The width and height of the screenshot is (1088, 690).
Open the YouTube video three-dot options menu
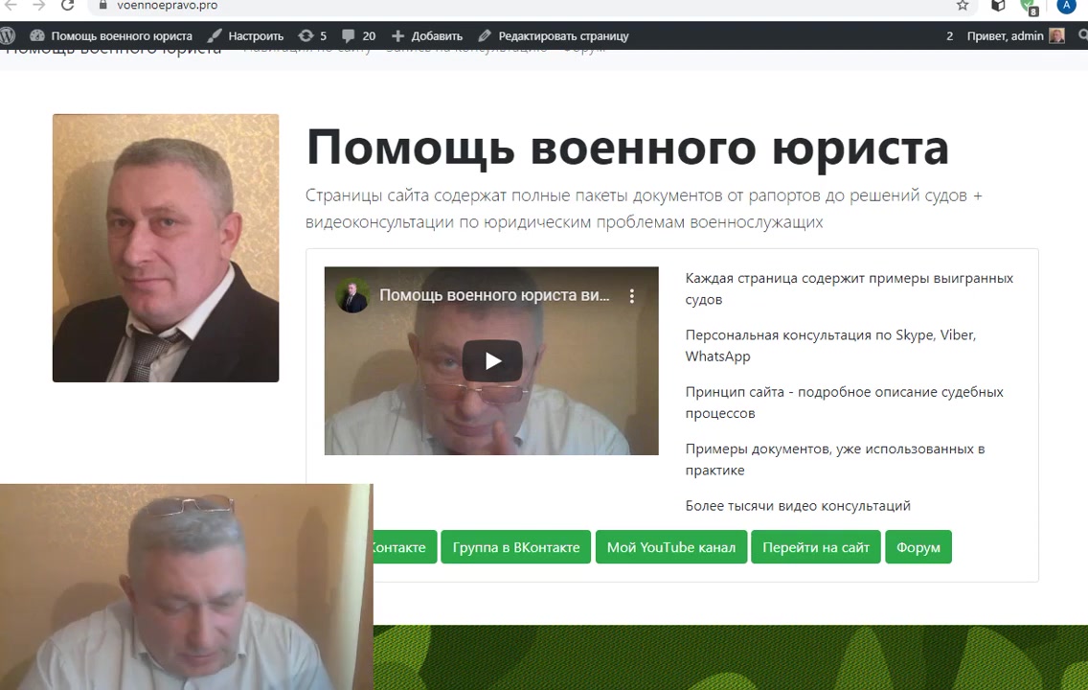[x=631, y=296]
